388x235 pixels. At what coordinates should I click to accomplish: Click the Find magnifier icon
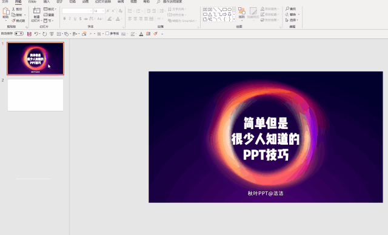click(287, 8)
